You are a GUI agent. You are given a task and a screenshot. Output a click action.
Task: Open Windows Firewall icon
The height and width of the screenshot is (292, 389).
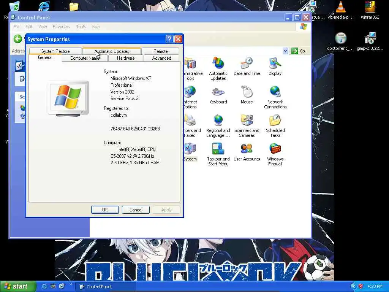coord(275,154)
